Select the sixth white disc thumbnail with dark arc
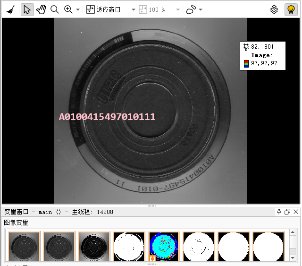This screenshot has width=302, height=266. 199,247
